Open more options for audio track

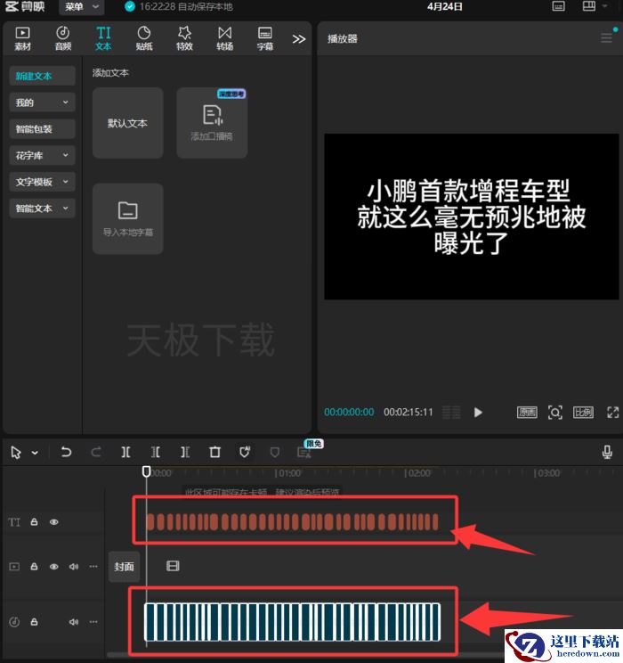(x=93, y=622)
